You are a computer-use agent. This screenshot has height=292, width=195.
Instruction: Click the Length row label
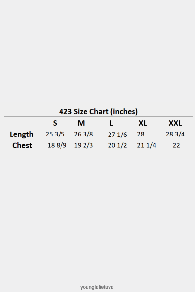[21, 135]
